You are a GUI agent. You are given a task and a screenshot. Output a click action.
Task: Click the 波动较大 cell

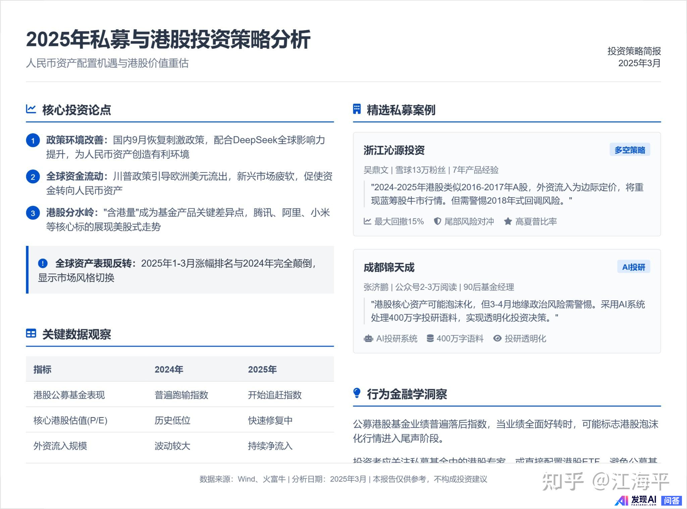[x=172, y=446]
